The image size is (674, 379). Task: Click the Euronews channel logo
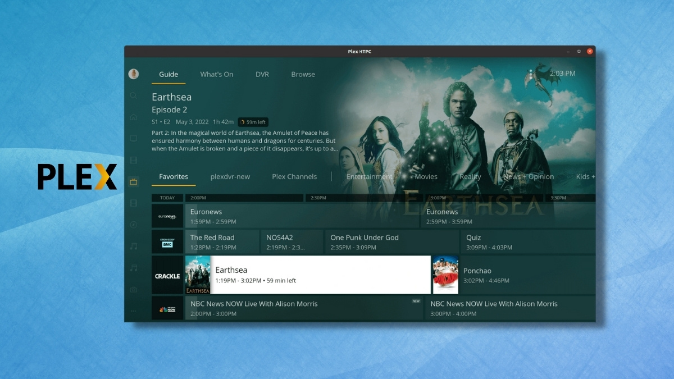point(167,216)
